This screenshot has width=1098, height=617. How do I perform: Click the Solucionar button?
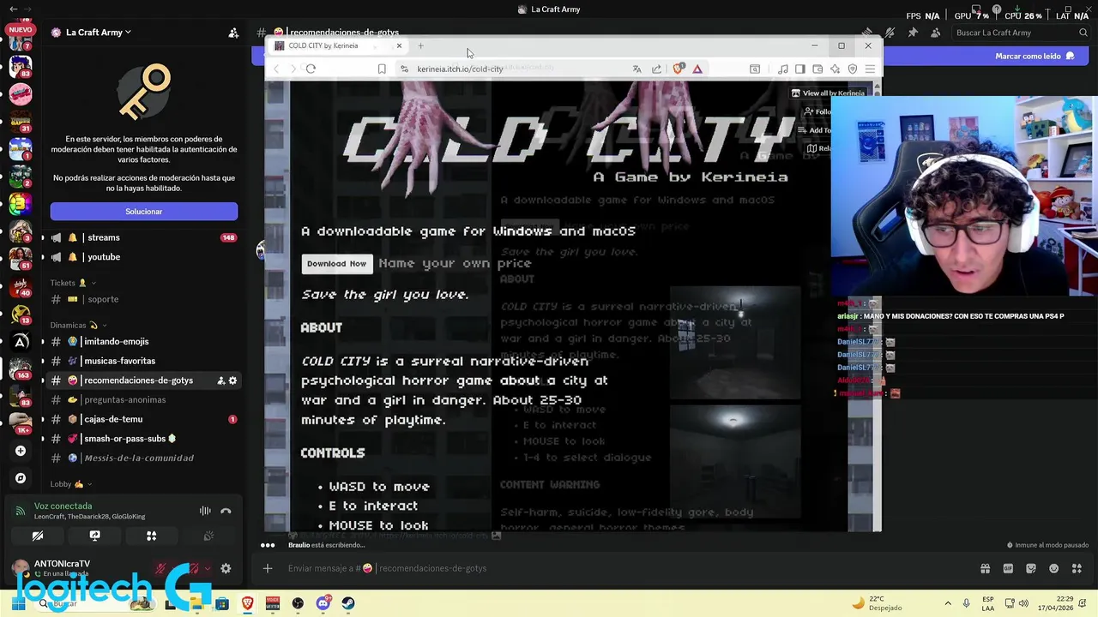[144, 212]
